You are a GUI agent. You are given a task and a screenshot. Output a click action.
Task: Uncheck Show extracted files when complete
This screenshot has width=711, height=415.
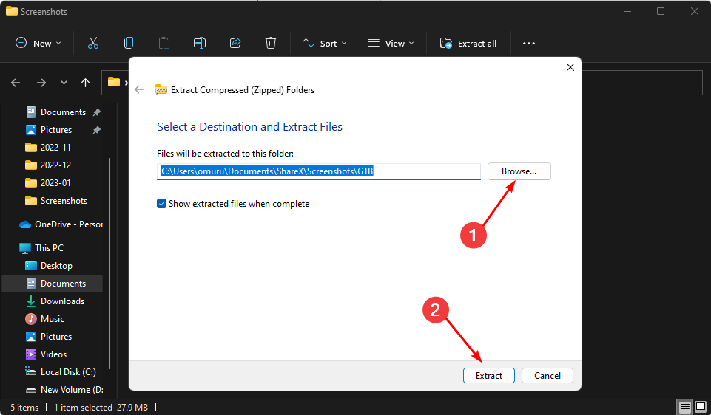[162, 204]
